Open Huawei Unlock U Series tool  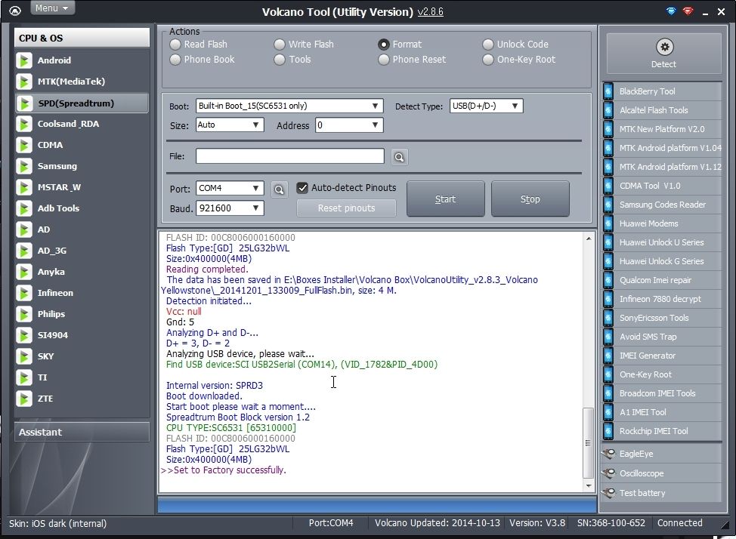coord(662,242)
